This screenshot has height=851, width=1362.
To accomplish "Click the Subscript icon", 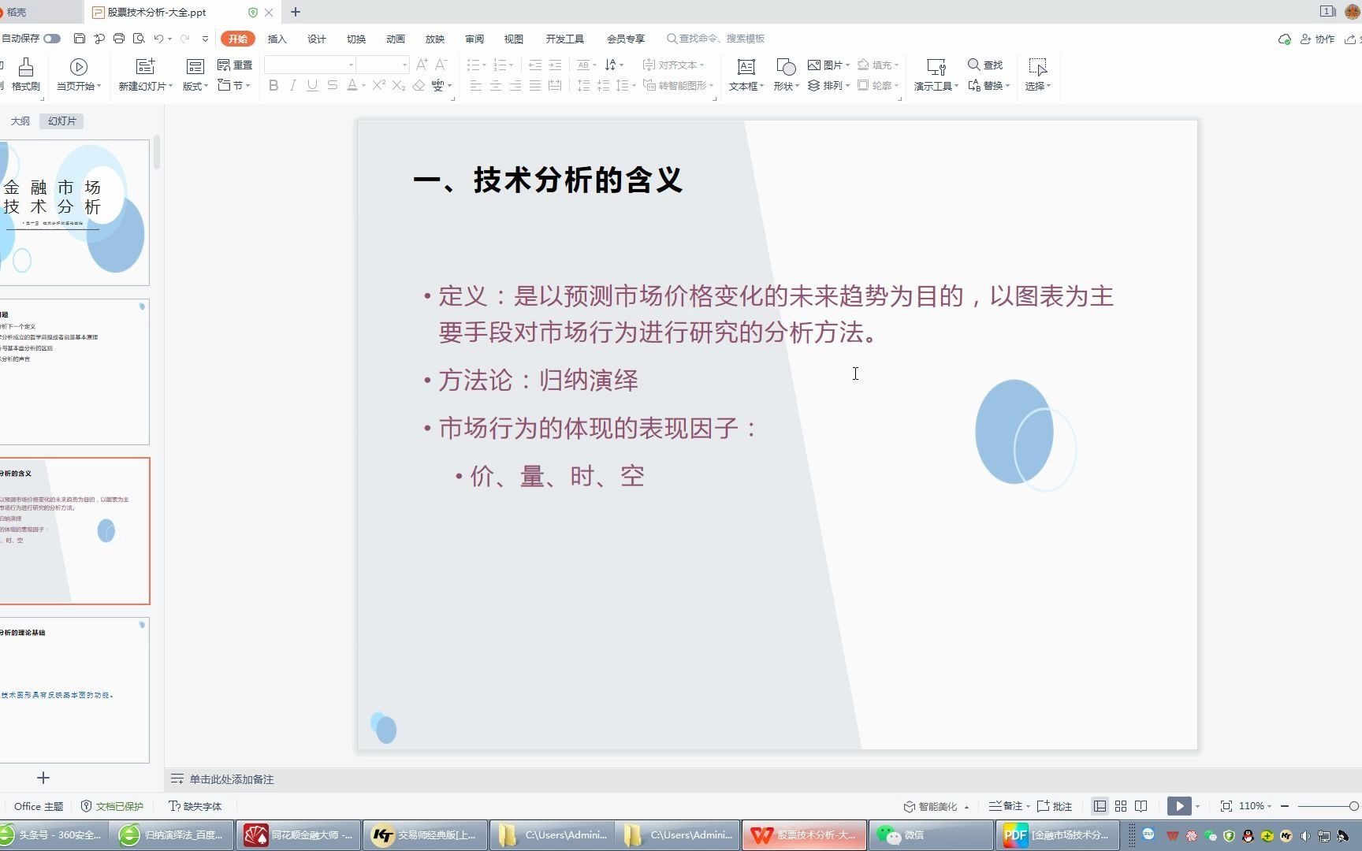I will tap(399, 85).
